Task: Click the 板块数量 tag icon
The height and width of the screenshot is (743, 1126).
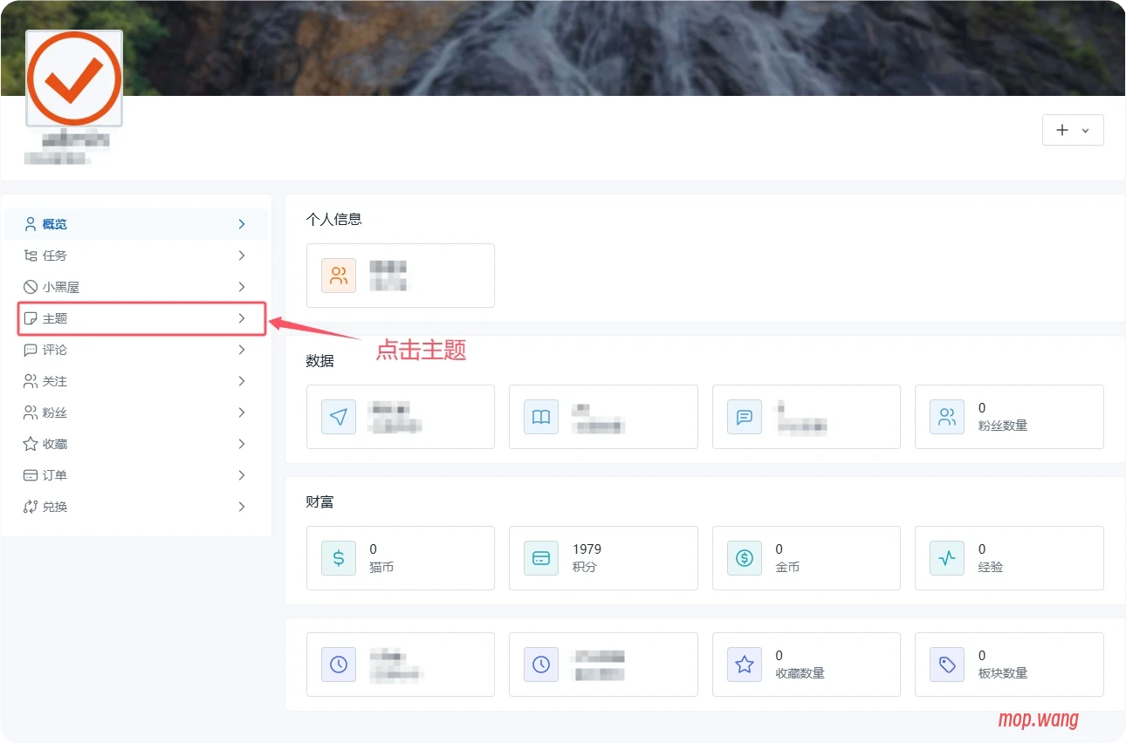Action: 947,665
